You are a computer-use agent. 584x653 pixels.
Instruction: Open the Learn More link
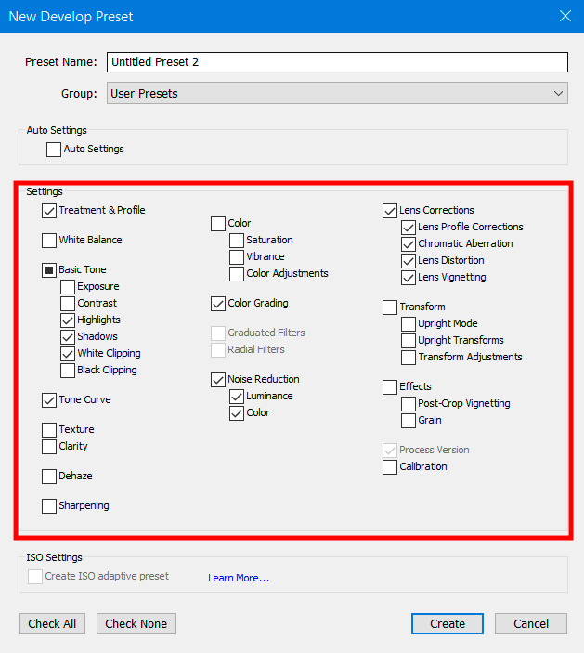pyautogui.click(x=239, y=579)
